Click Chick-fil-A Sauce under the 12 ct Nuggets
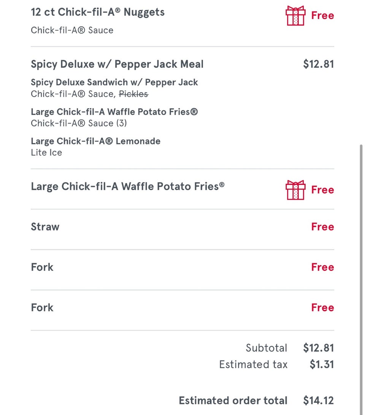365x415 pixels. pyautogui.click(x=72, y=30)
